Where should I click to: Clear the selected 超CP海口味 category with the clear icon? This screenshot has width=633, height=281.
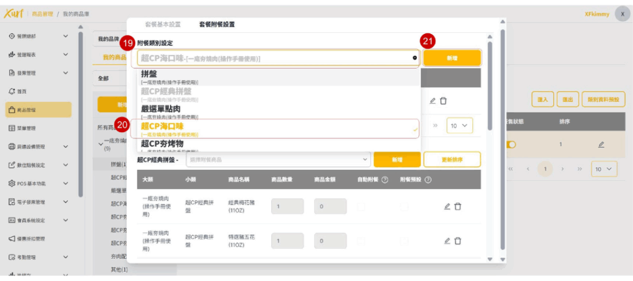[415, 58]
